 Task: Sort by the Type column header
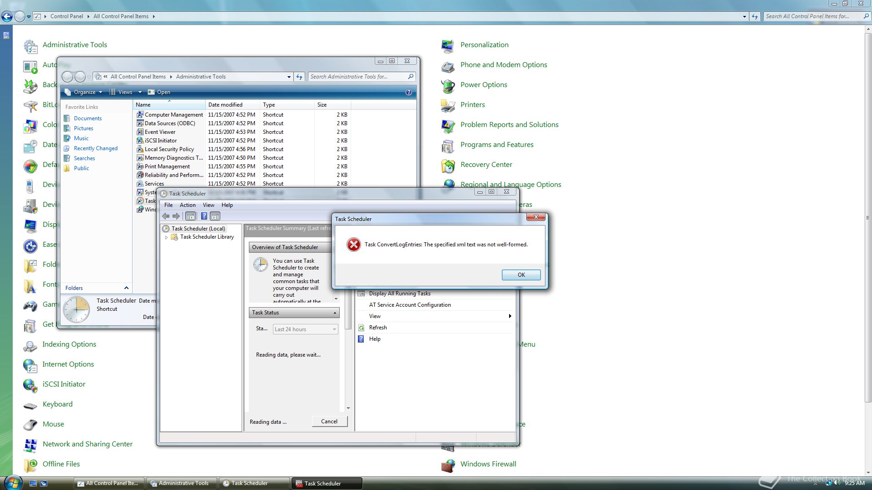click(287, 105)
